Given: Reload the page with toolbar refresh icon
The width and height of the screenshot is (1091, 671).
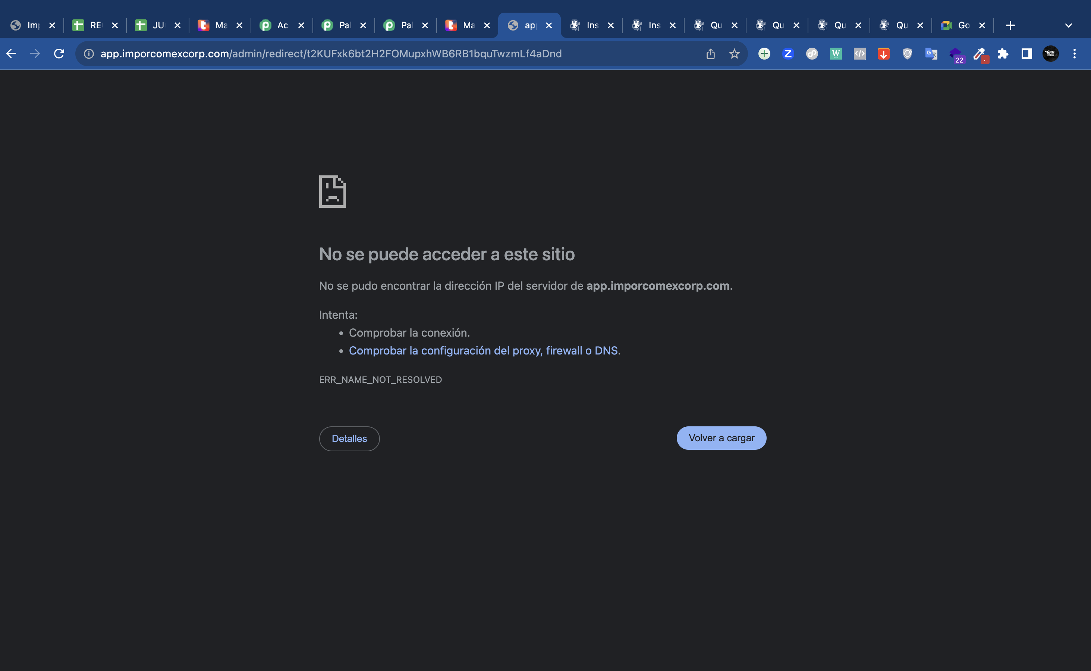Looking at the screenshot, I should coord(59,54).
